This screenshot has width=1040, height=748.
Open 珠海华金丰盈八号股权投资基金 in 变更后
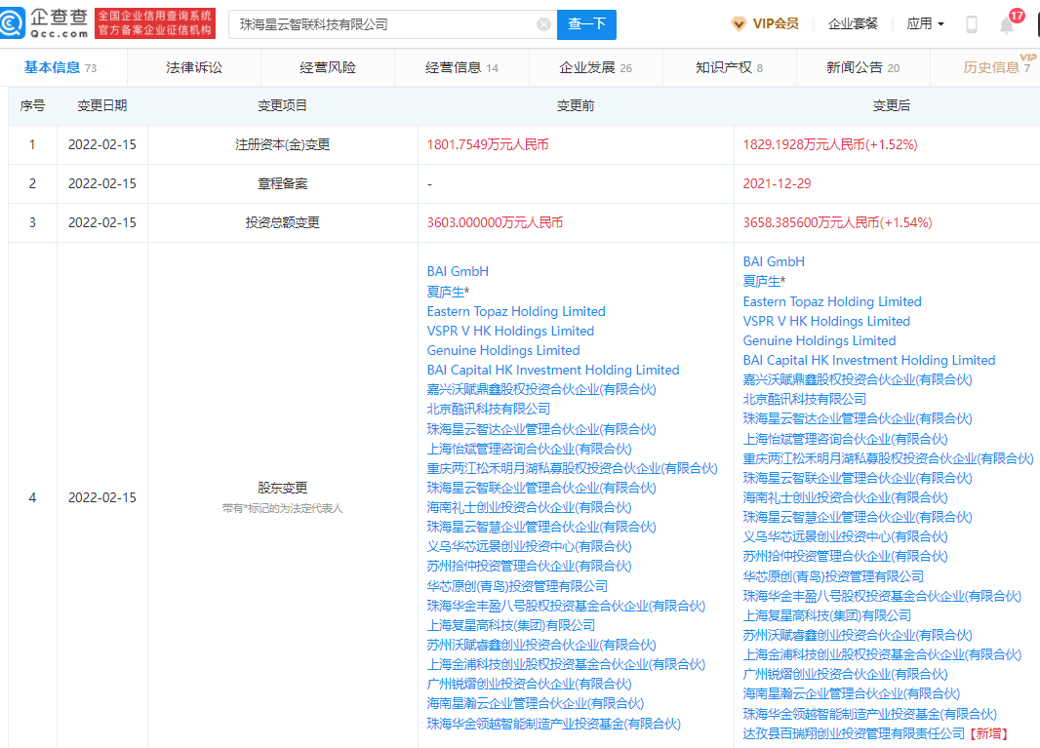pyautogui.click(x=882, y=596)
